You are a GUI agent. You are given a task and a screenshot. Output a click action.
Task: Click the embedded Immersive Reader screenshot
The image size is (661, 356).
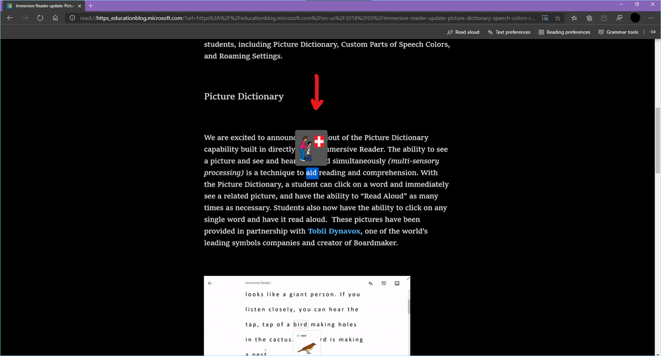click(307, 316)
